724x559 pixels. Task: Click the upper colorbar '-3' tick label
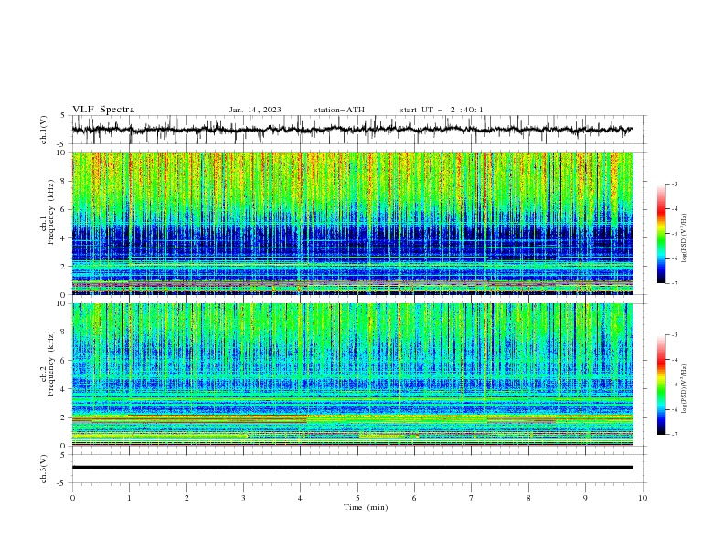point(675,184)
